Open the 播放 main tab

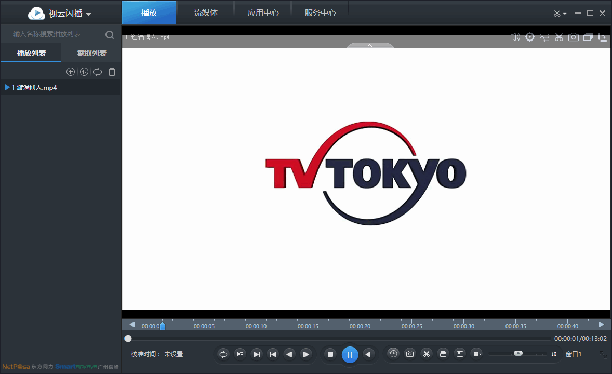coord(149,13)
